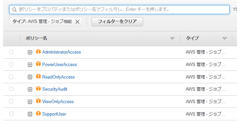The width and height of the screenshot is (237, 123).
Task: Open the PowerUserAccess policy link
Action: pos(60,64)
